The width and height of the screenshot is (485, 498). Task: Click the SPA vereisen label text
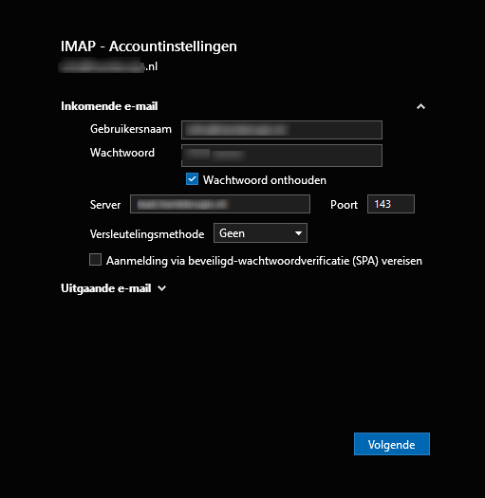coord(264,261)
